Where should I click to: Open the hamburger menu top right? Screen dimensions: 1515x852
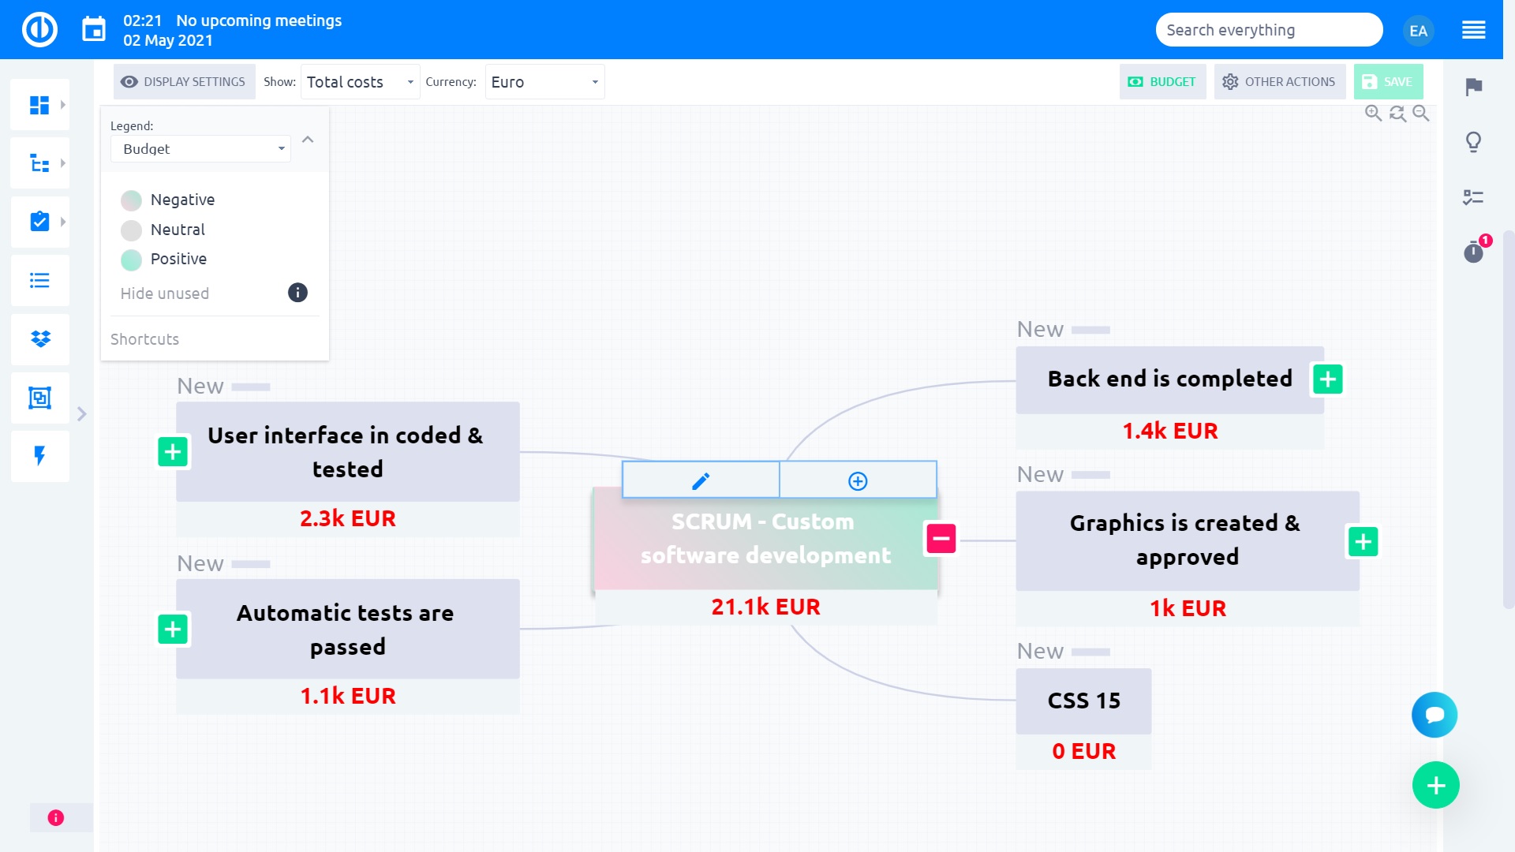tap(1474, 29)
